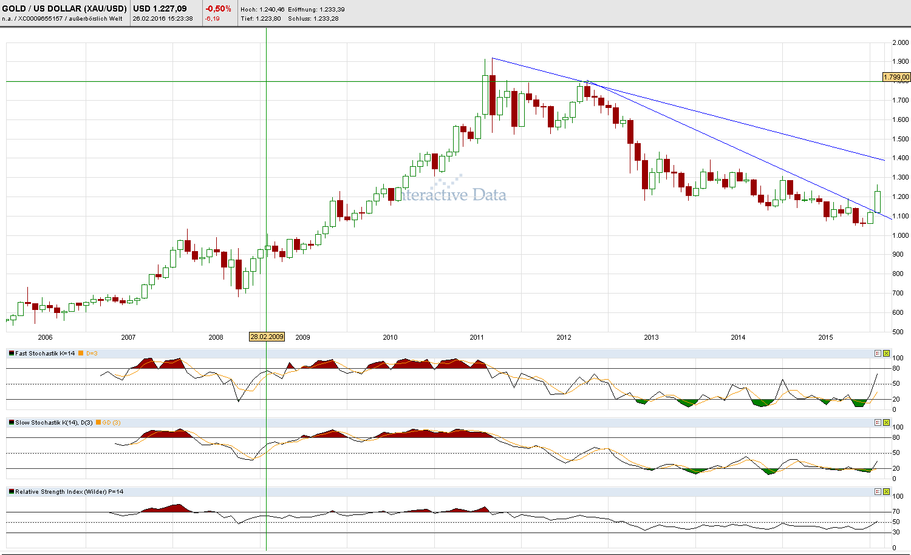Click the 2008 year label on time axis
The width and height of the screenshot is (911, 555).
click(216, 337)
